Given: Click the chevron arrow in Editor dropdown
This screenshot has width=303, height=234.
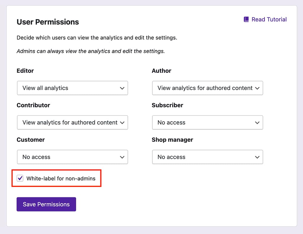Looking at the screenshot, I should (122, 88).
